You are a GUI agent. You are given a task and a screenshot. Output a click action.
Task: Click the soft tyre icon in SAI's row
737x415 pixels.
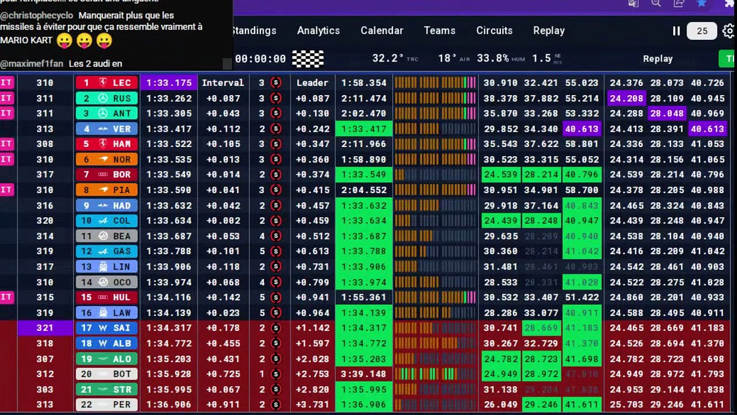(x=276, y=327)
